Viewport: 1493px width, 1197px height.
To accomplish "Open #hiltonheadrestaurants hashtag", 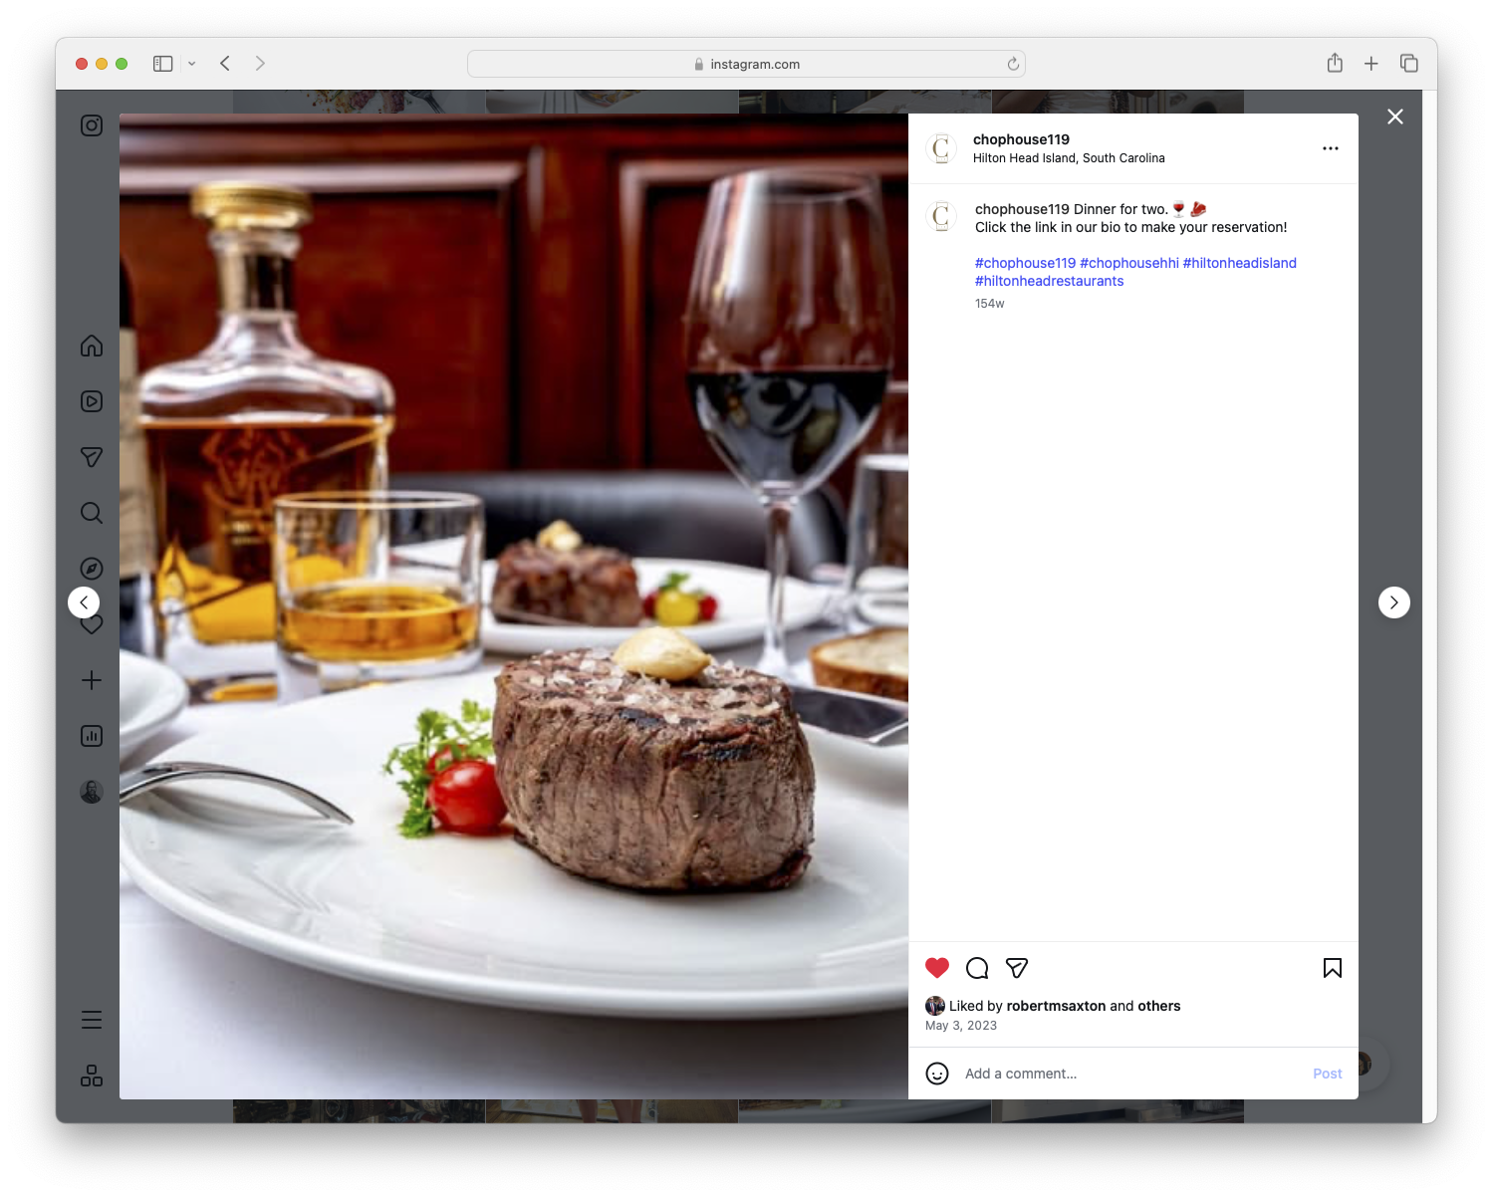I will 1049,281.
